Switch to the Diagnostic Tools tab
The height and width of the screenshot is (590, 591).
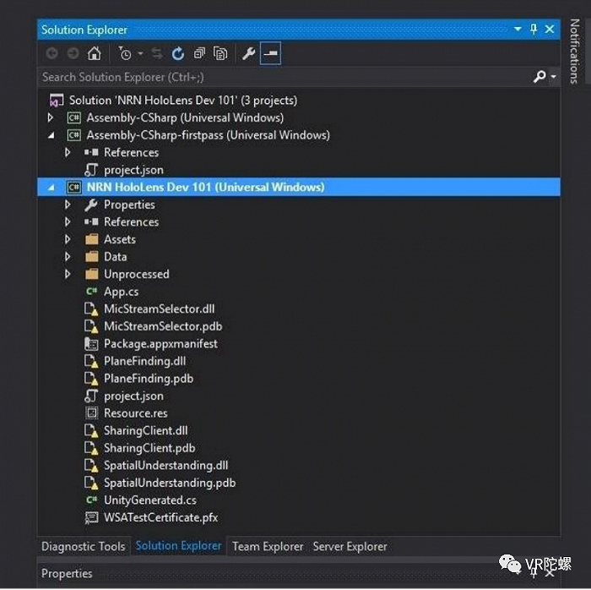(84, 547)
